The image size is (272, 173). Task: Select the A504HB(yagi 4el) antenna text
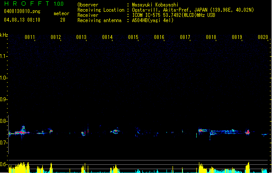coord(153,20)
